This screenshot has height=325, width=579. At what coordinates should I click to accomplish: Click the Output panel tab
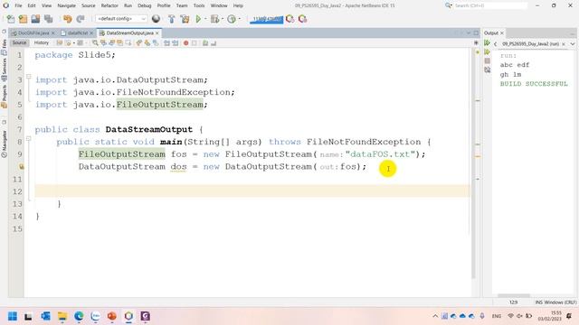coord(491,33)
